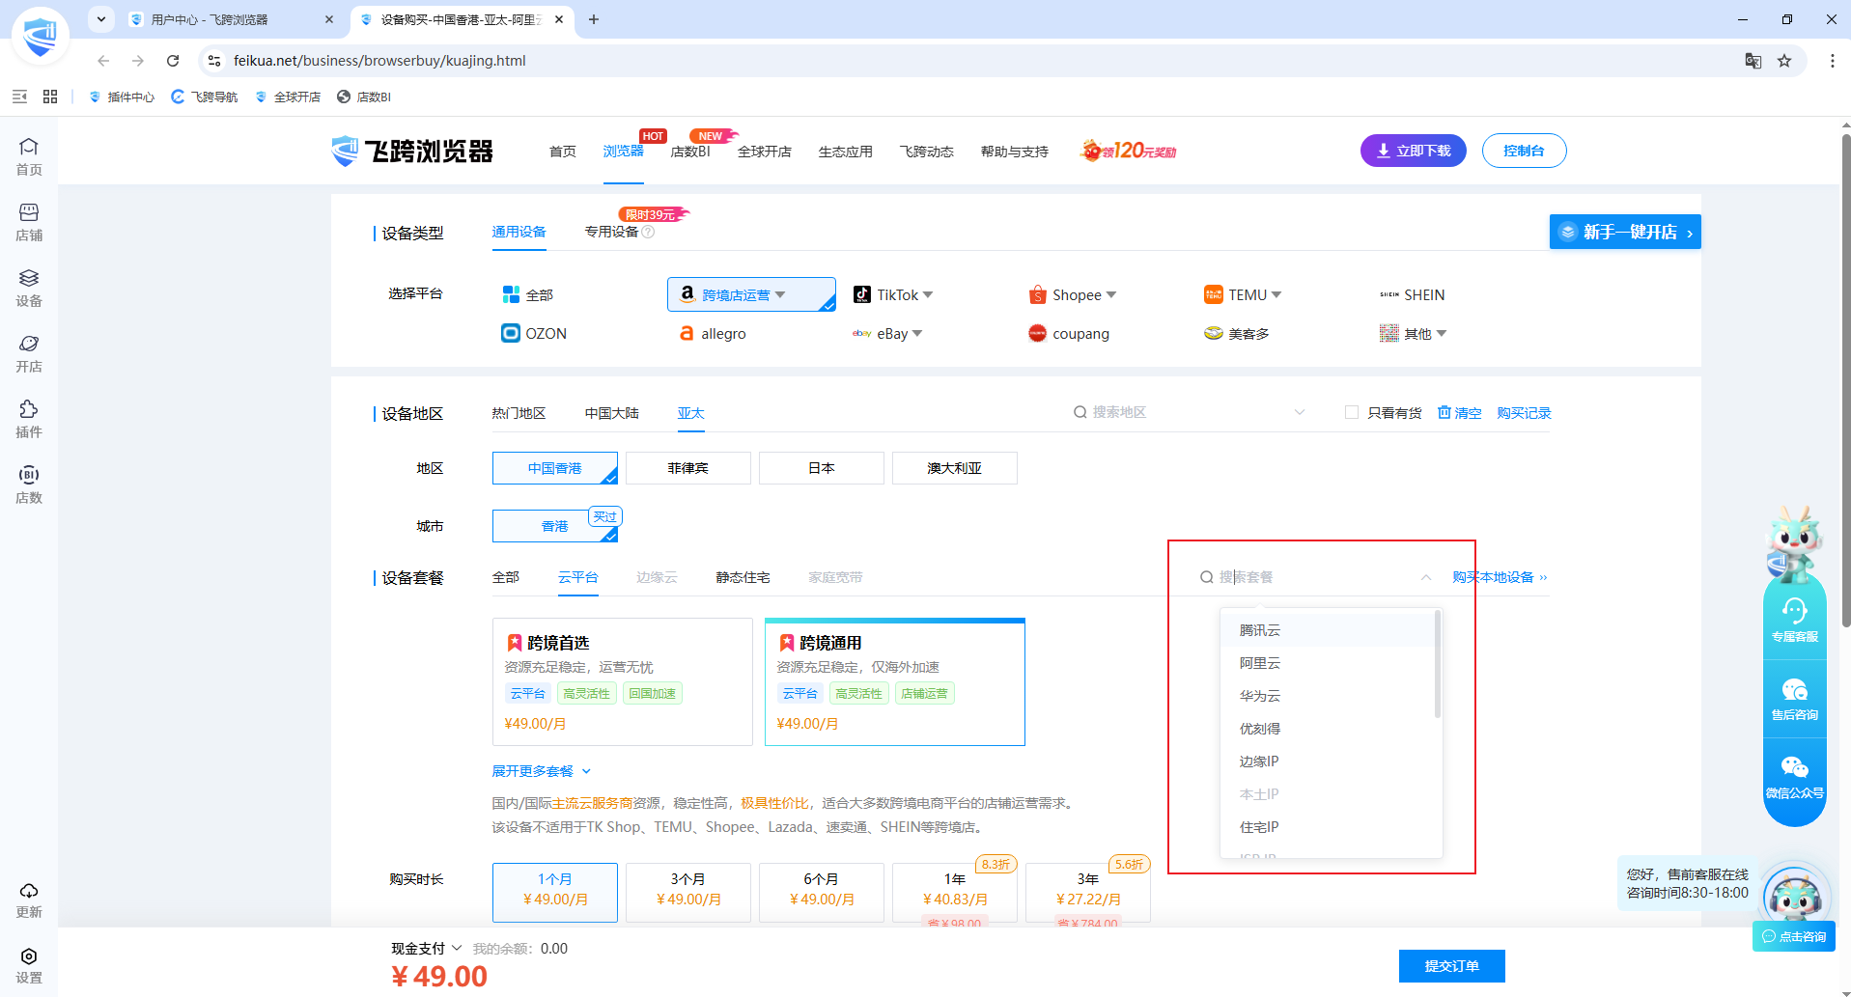Click the 新手一键开店 banner button
This screenshot has width=1851, height=997.
1625,232
